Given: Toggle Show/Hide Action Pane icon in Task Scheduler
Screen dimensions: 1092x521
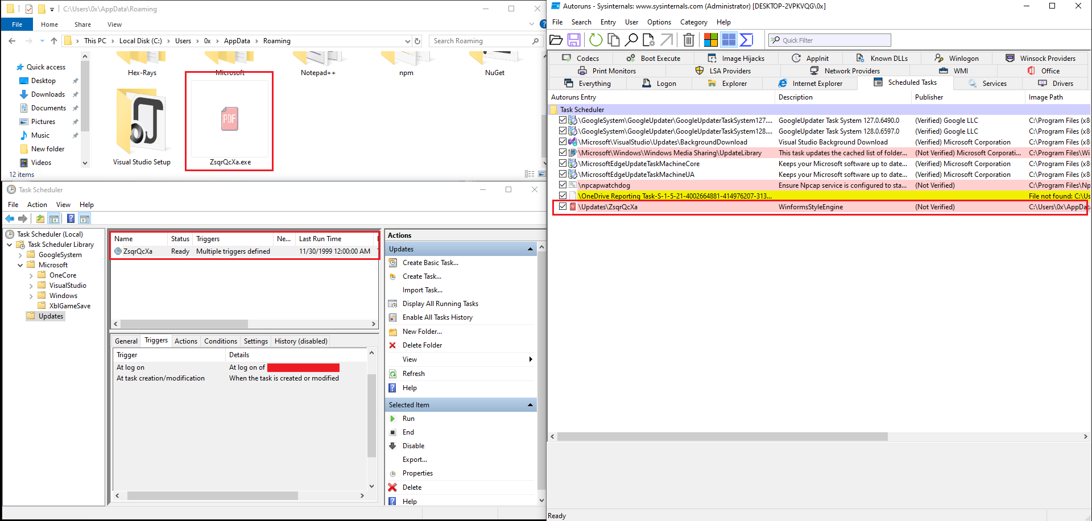Looking at the screenshot, I should click(x=85, y=218).
